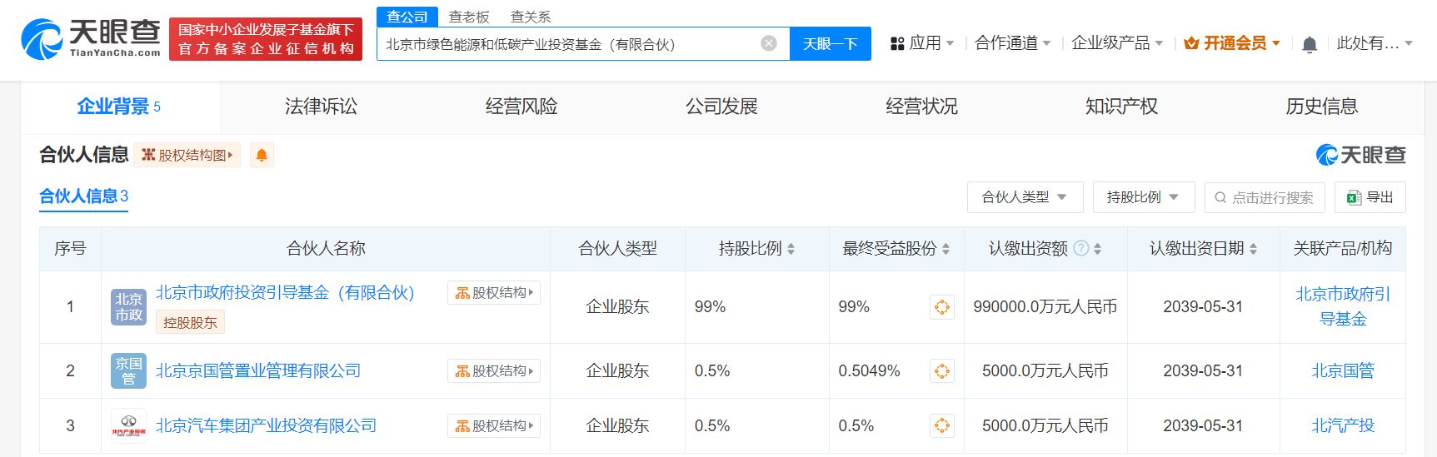Screen dimensions: 1437x457
Task: Expand the 合伙人类型 filter dropdown
Action: (x=1025, y=197)
